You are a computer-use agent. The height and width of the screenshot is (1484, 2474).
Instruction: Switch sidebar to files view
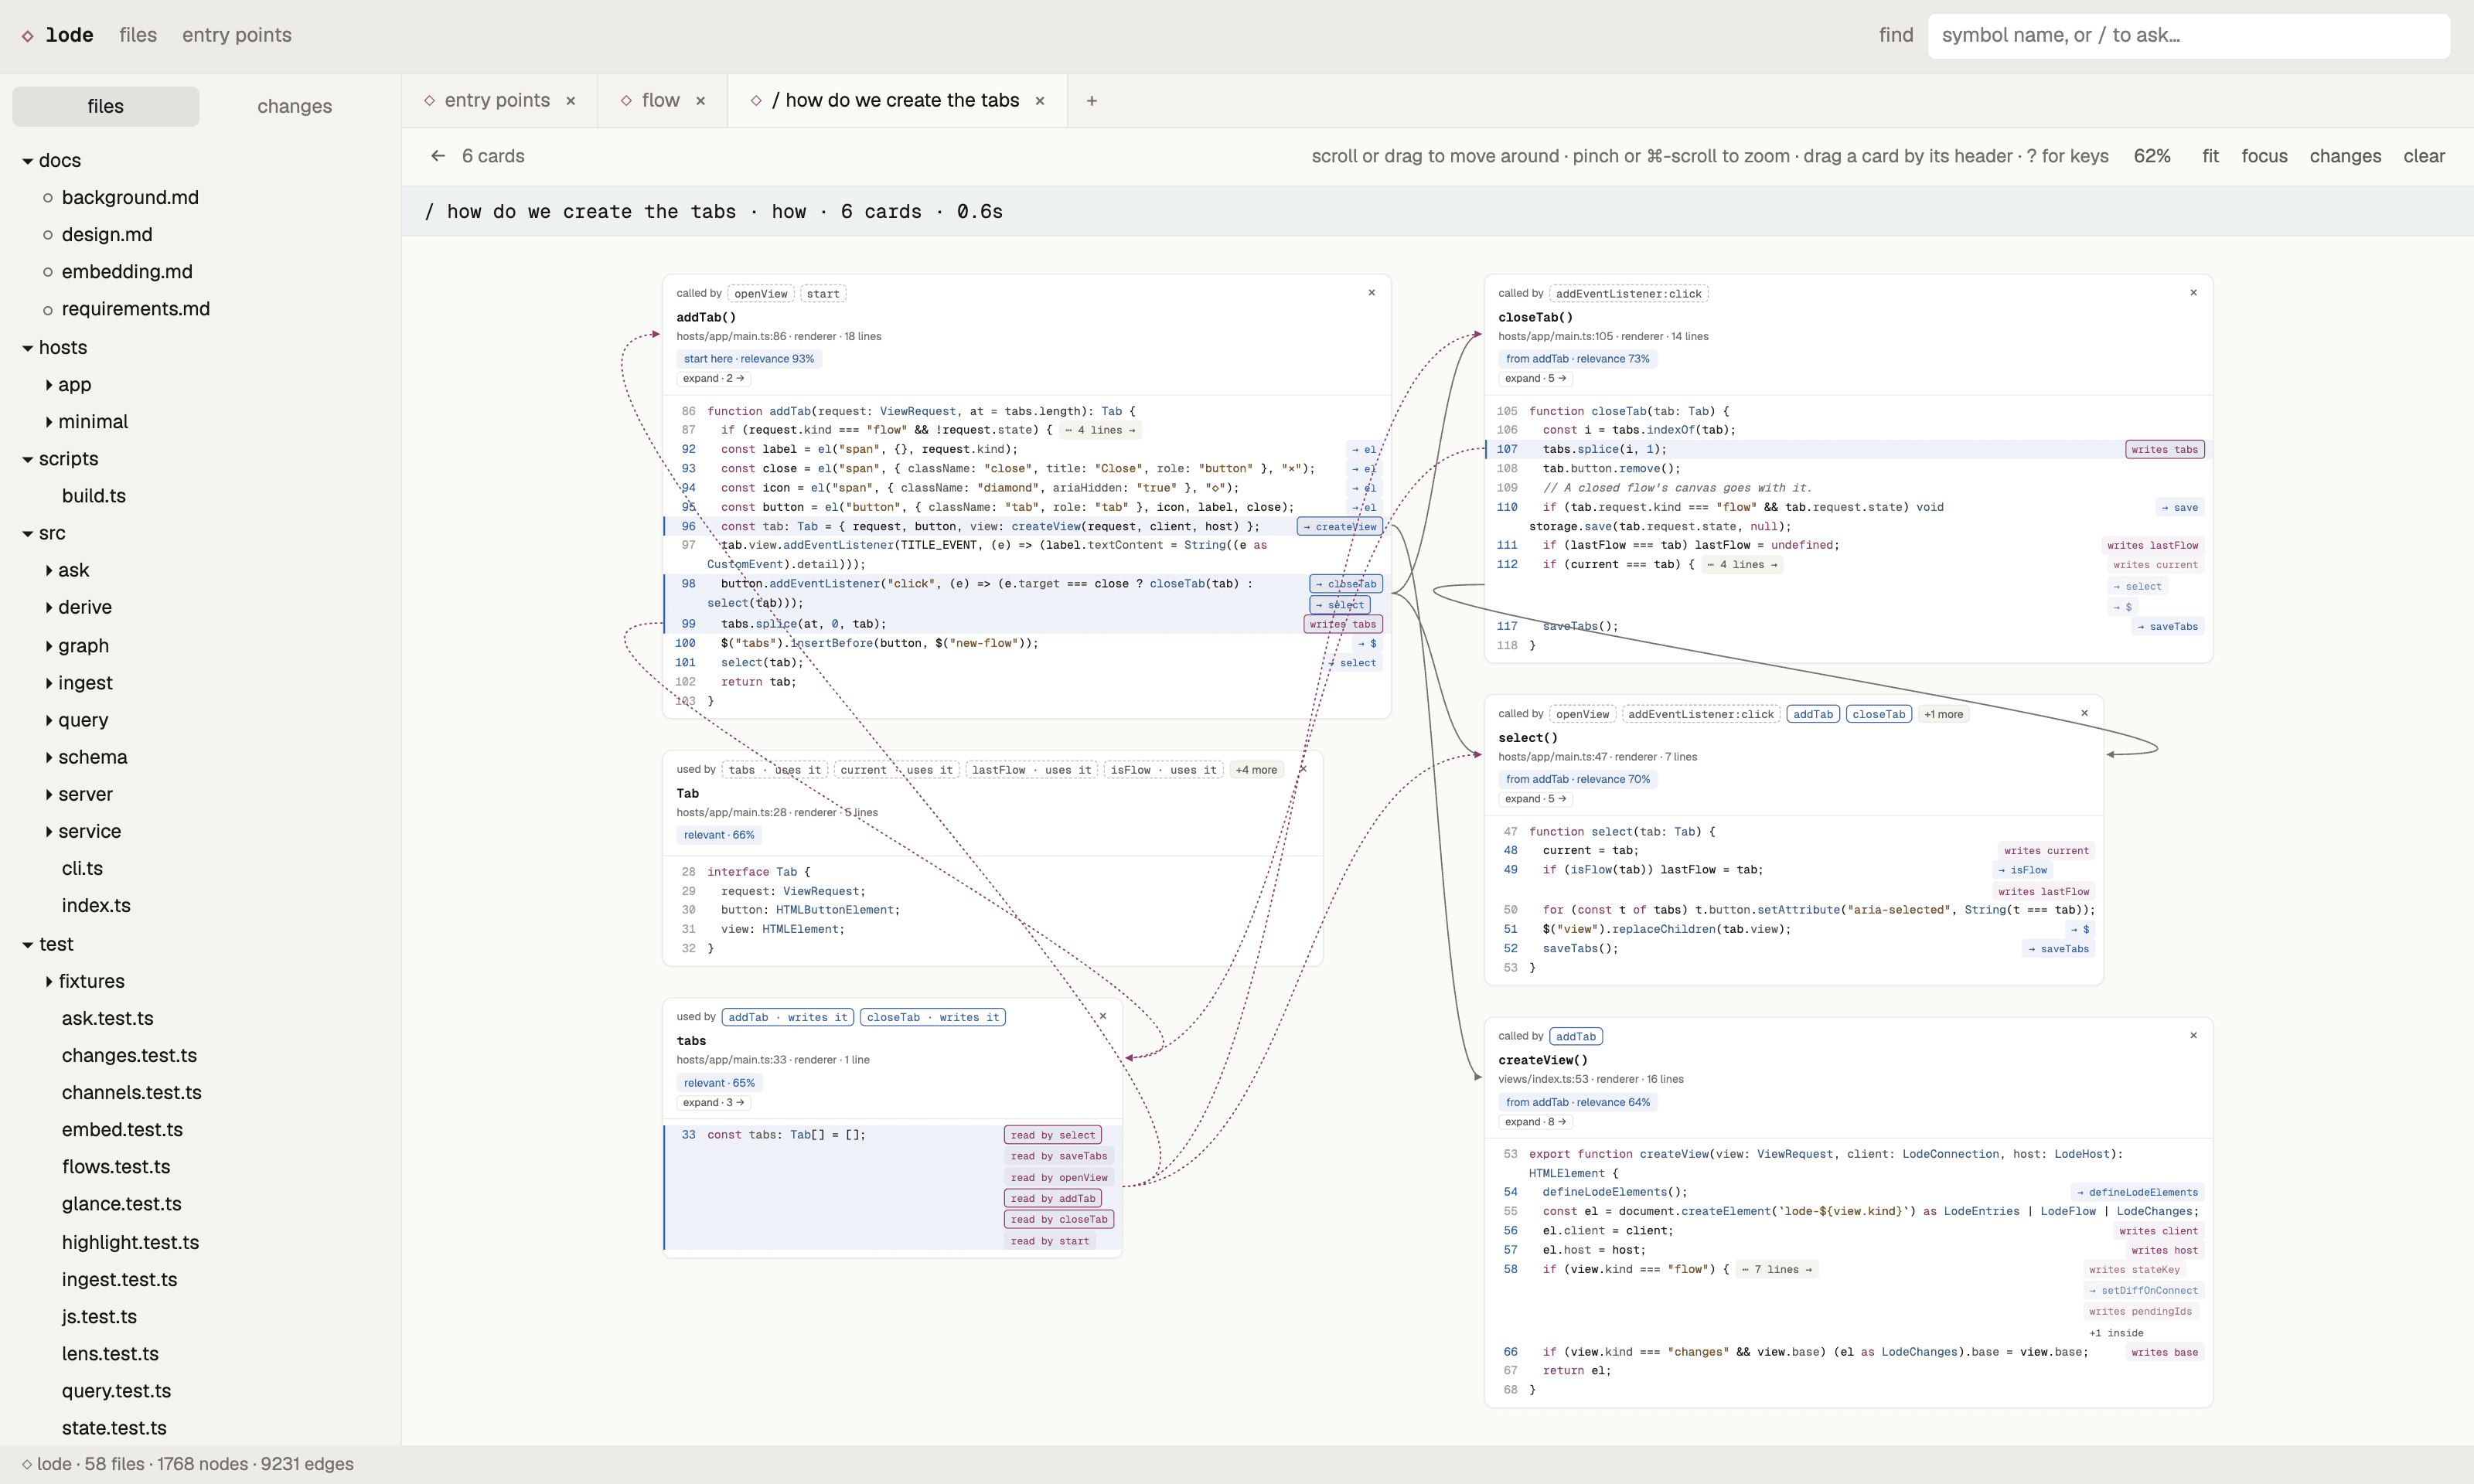105,106
